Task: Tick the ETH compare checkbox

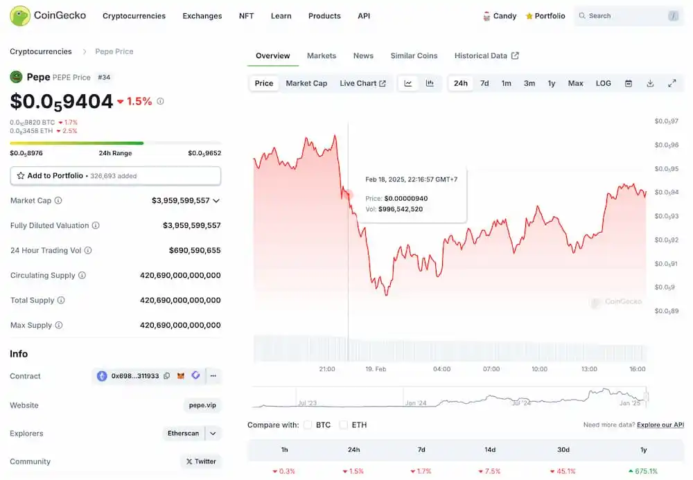Action: click(x=344, y=425)
